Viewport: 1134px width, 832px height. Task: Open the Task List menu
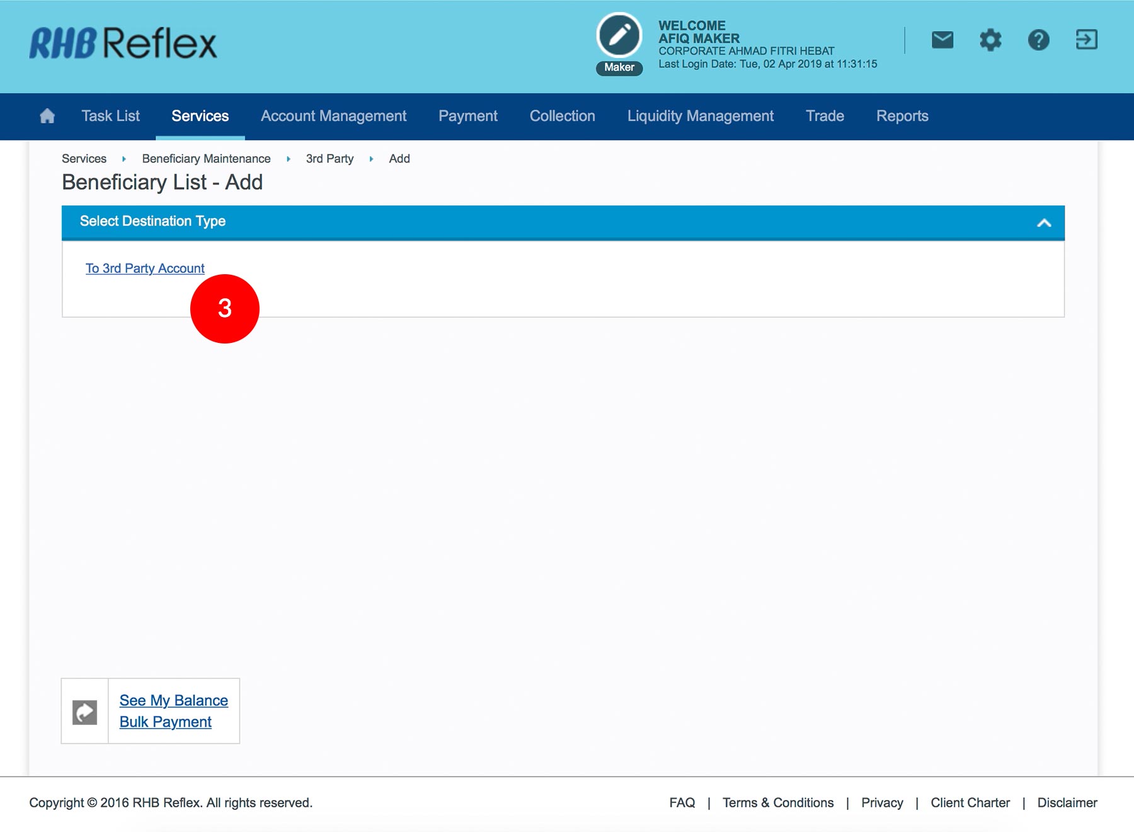110,116
